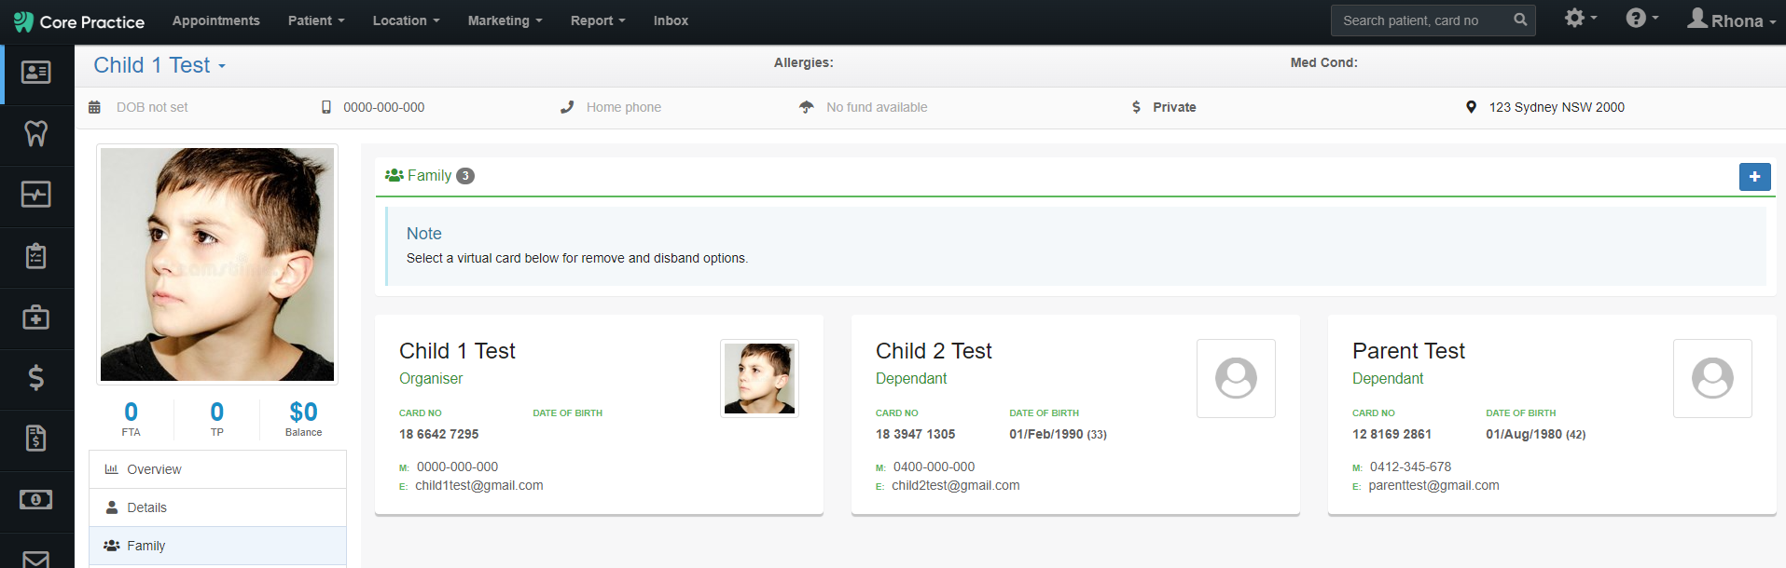1786x568 pixels.
Task: Open the tooth chart sidebar icon
Action: point(36,134)
